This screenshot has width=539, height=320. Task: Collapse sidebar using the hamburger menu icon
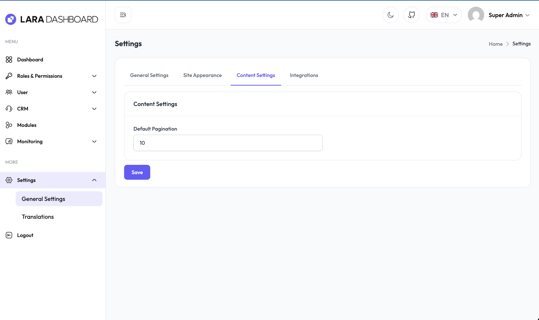123,15
